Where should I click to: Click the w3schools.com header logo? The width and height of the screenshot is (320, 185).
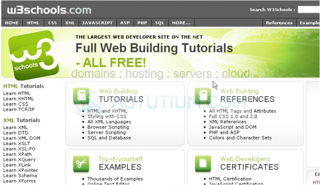(x=49, y=10)
